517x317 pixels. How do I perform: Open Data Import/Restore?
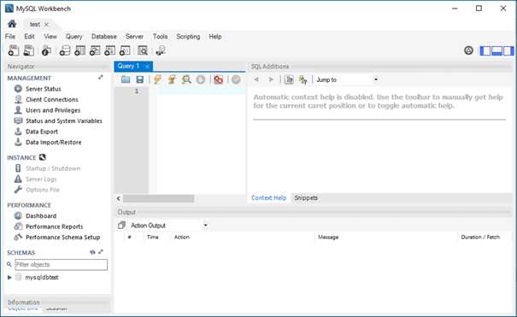click(54, 143)
